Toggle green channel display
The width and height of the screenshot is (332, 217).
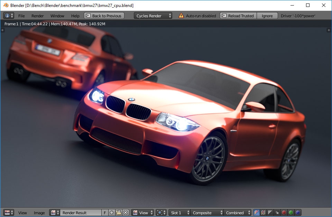pyautogui.click(x=291, y=213)
